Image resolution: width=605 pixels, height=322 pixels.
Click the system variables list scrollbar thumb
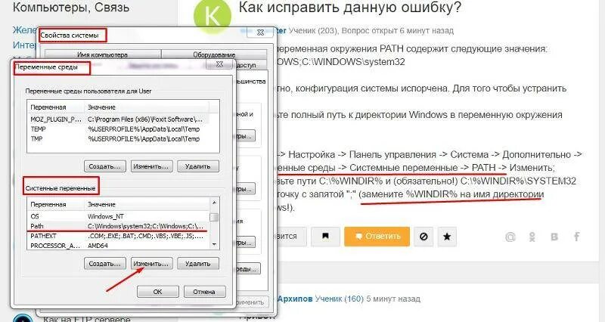pos(214,217)
